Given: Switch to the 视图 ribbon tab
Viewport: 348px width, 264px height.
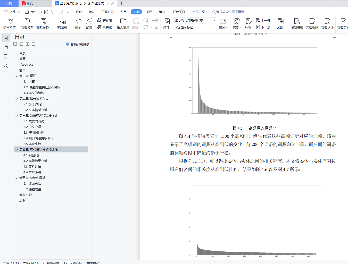Looking at the screenshot, I should (149, 12).
